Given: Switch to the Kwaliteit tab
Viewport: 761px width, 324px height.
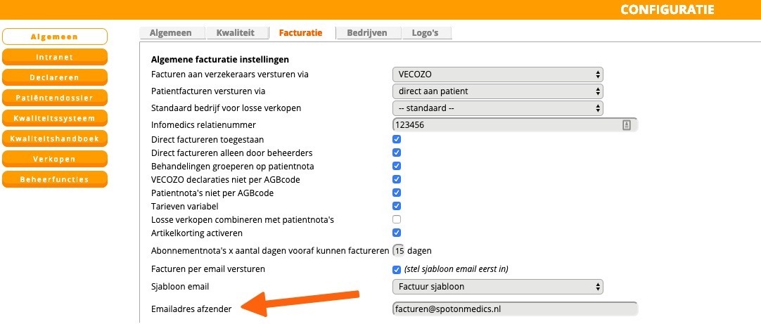Looking at the screenshot, I should (x=236, y=32).
